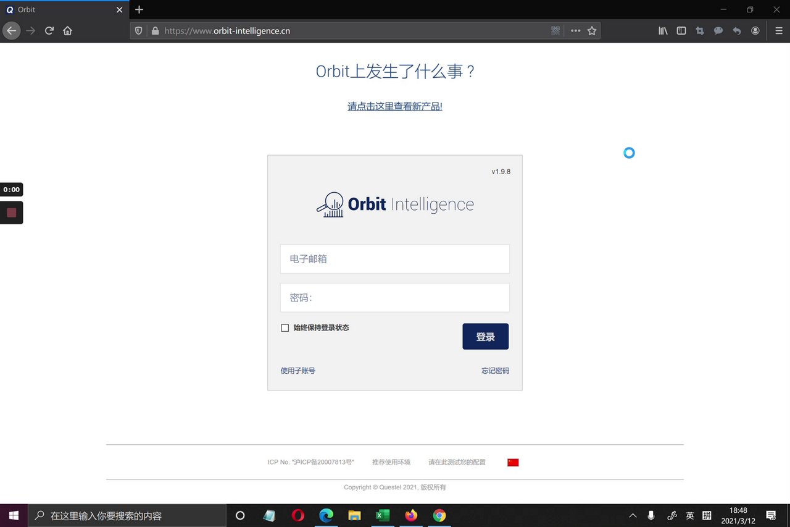
Task: Show site security padlock details
Action: [155, 30]
